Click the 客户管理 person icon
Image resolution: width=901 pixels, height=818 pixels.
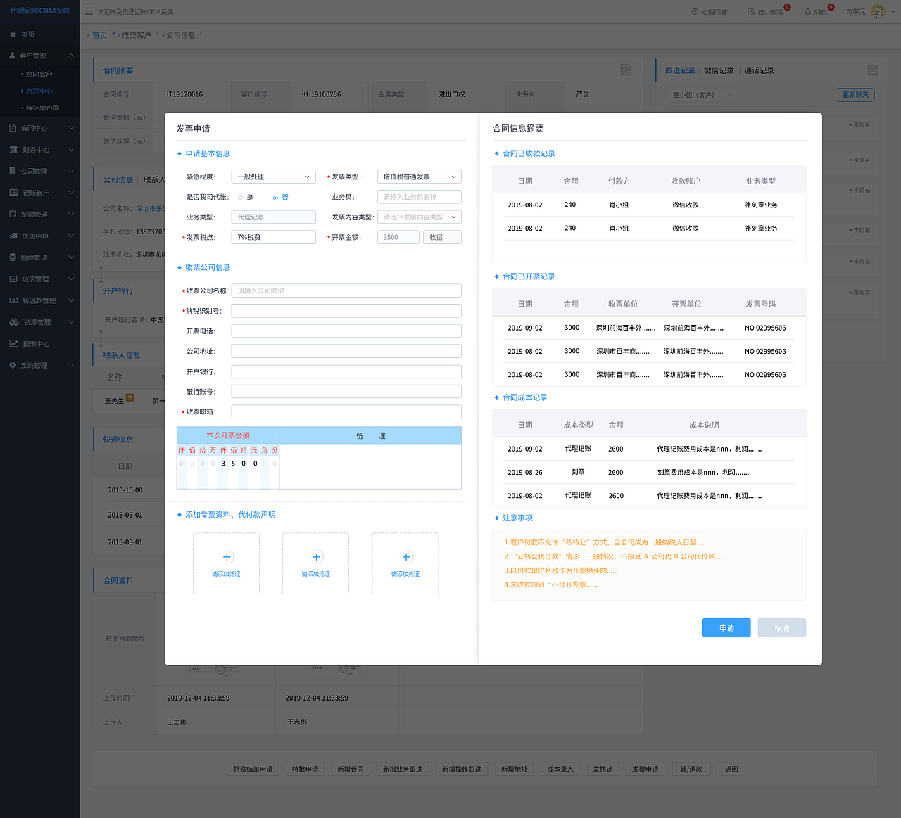click(13, 56)
